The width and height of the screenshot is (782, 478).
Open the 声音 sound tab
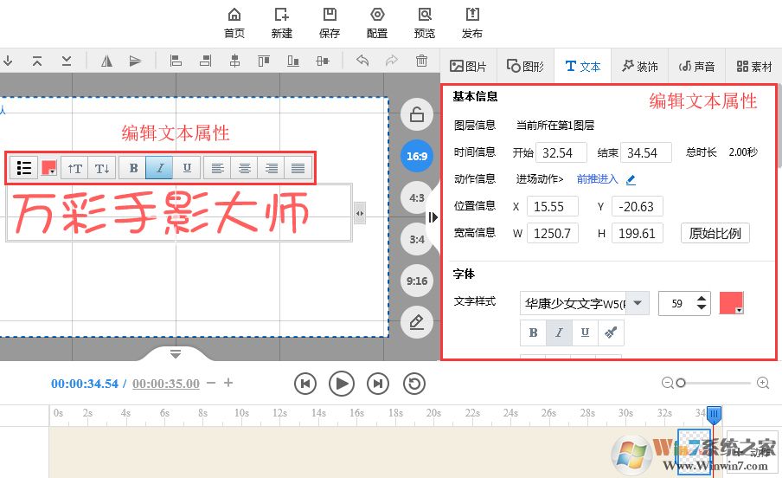[x=696, y=66]
